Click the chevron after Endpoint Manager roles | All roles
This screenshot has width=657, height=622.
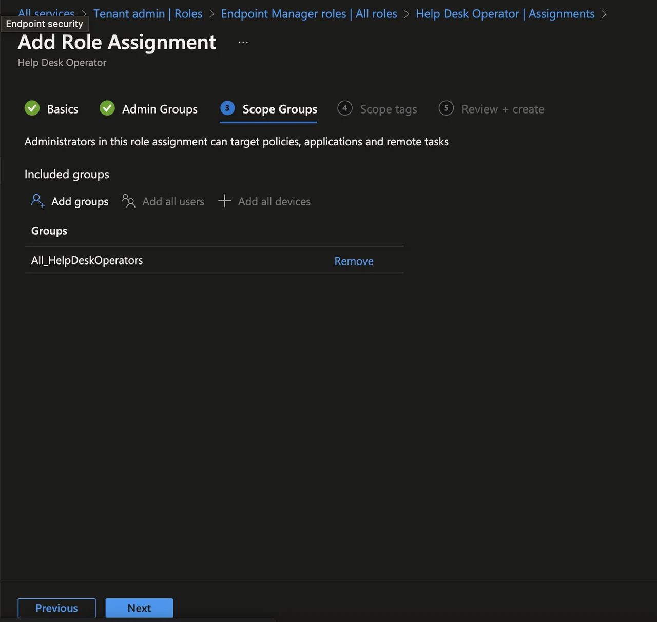click(x=407, y=14)
